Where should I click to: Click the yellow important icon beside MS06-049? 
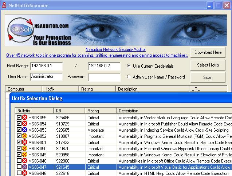coord(24,155)
